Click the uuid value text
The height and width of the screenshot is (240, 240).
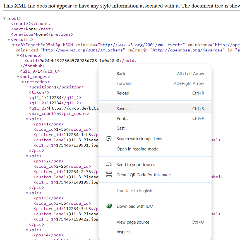point(79,61)
